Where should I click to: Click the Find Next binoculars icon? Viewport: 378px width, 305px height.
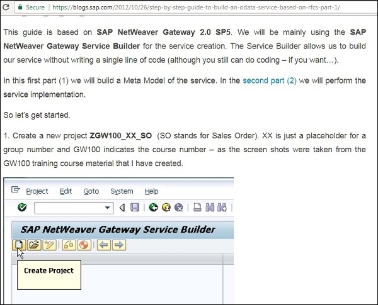(x=222, y=208)
